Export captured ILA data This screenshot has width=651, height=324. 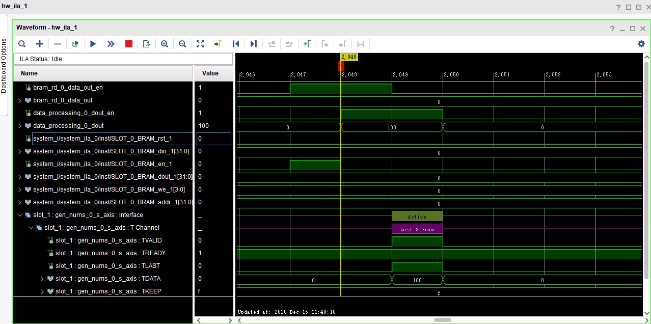coord(146,44)
